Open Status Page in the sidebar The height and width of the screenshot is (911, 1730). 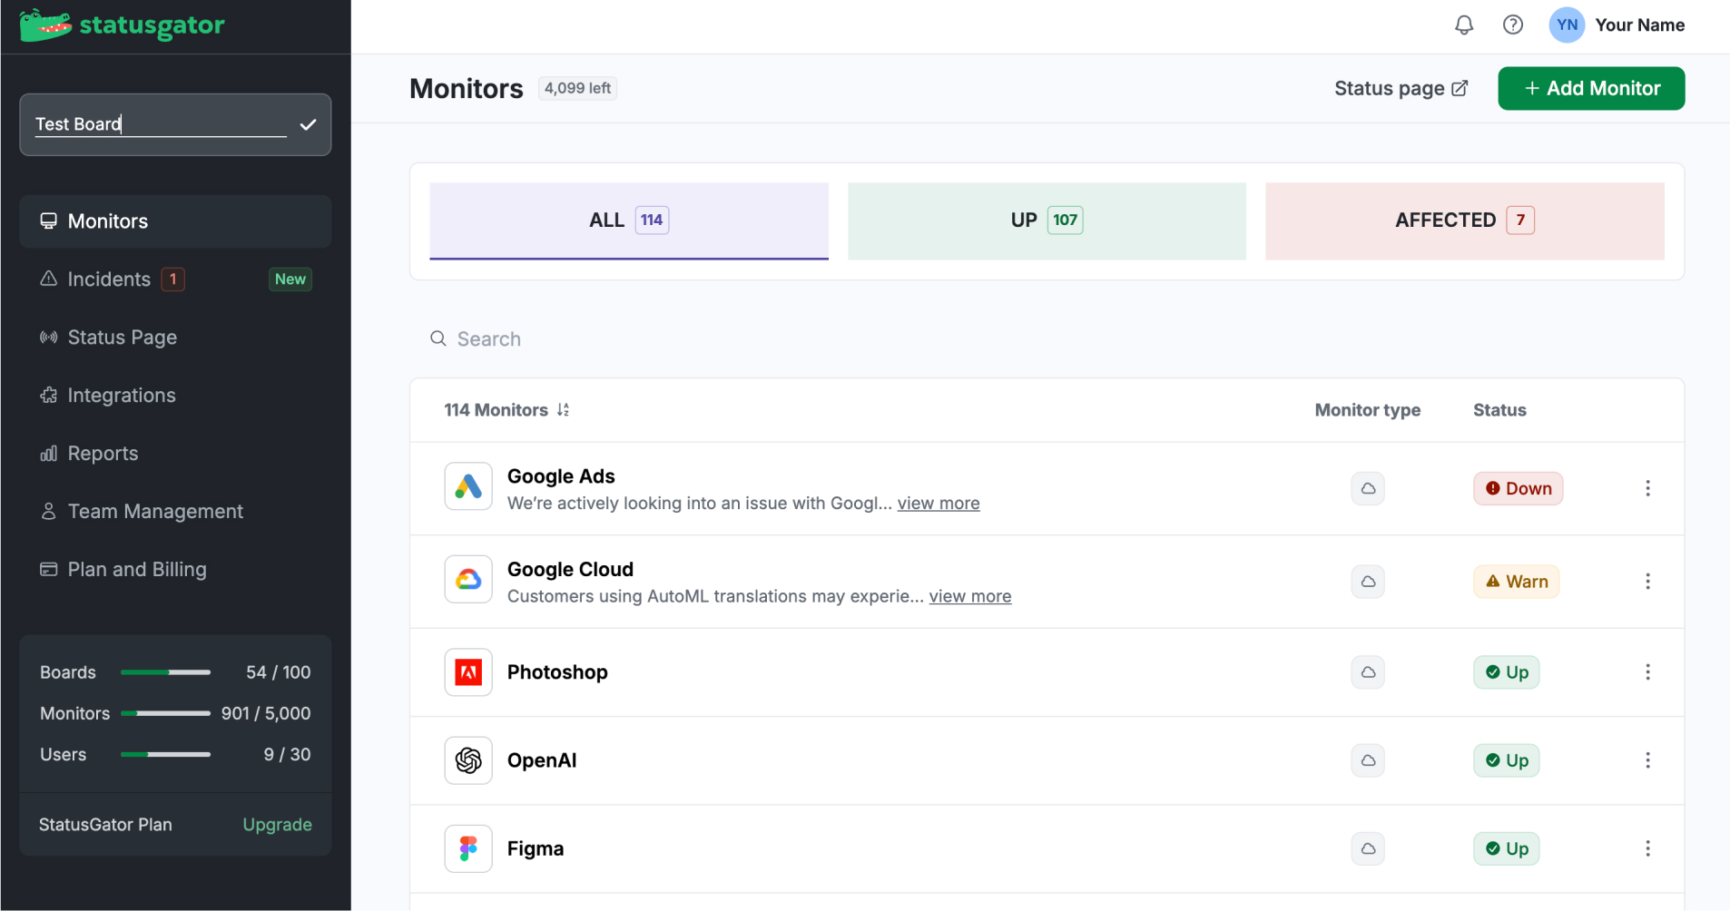(122, 338)
